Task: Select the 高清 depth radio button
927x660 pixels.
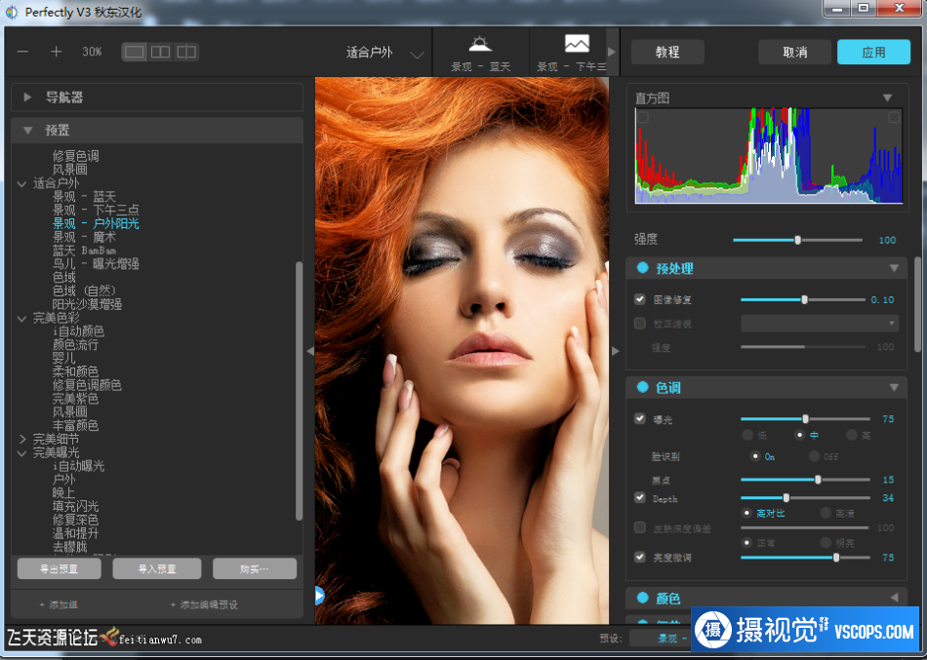Action: (826, 513)
